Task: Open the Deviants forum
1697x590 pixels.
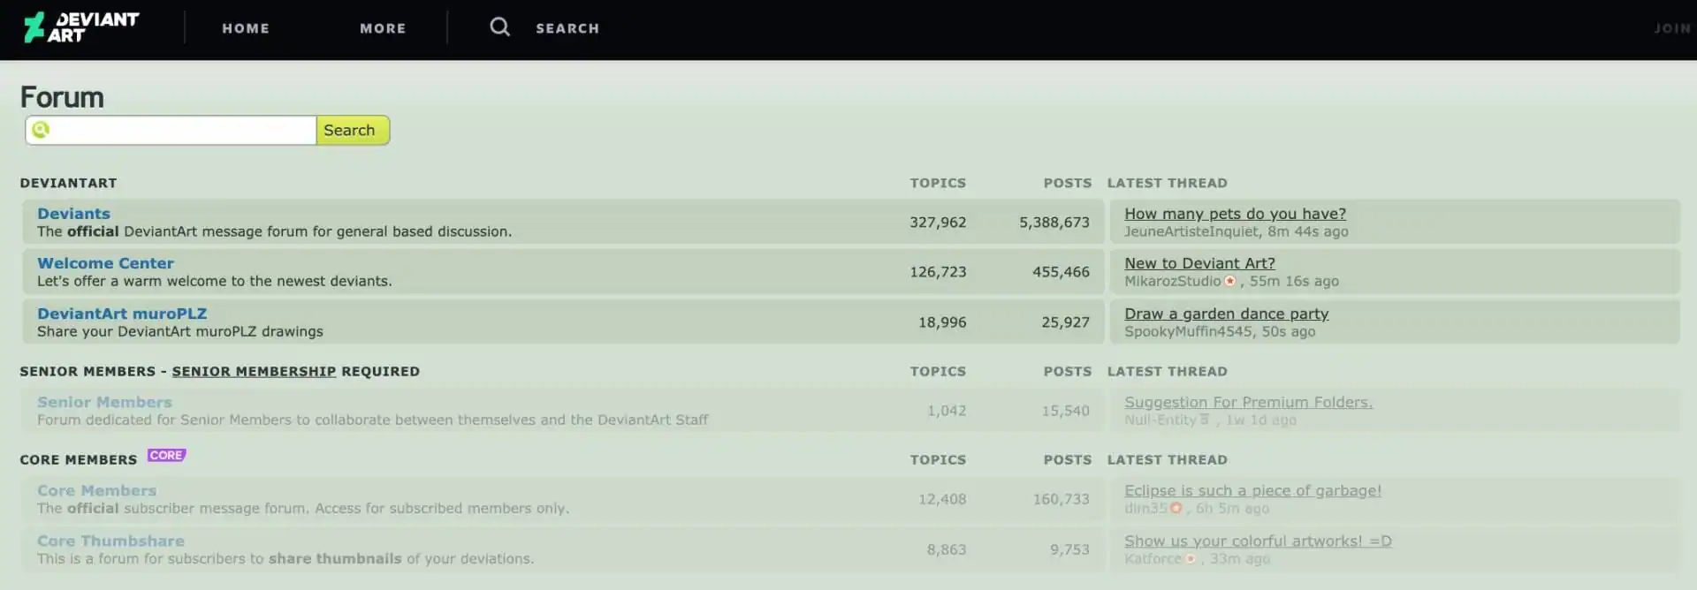Action: [x=73, y=214]
